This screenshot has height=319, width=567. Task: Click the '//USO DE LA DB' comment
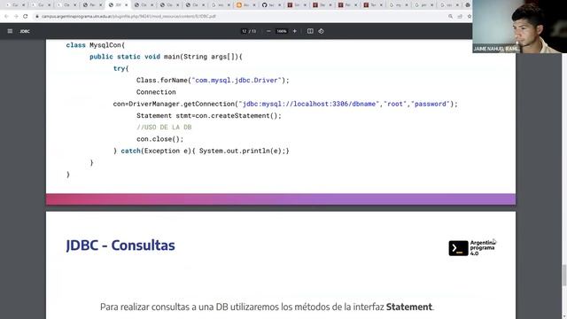(164, 128)
